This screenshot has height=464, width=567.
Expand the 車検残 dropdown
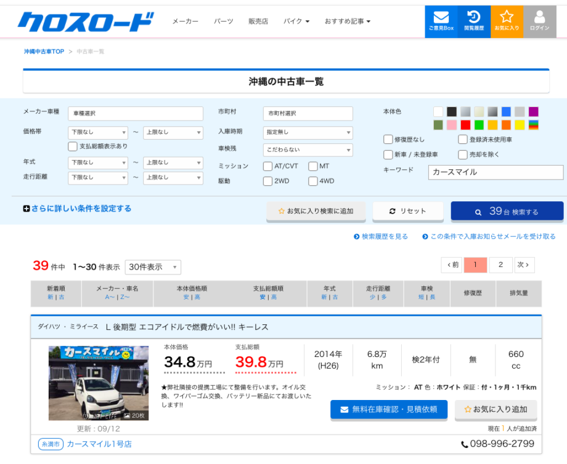coord(308,150)
